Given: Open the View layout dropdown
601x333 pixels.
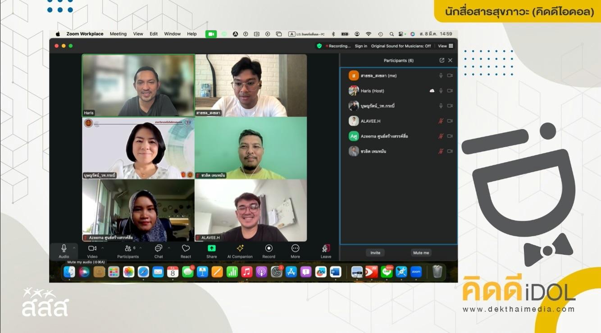Looking at the screenshot, I should click(x=445, y=46).
